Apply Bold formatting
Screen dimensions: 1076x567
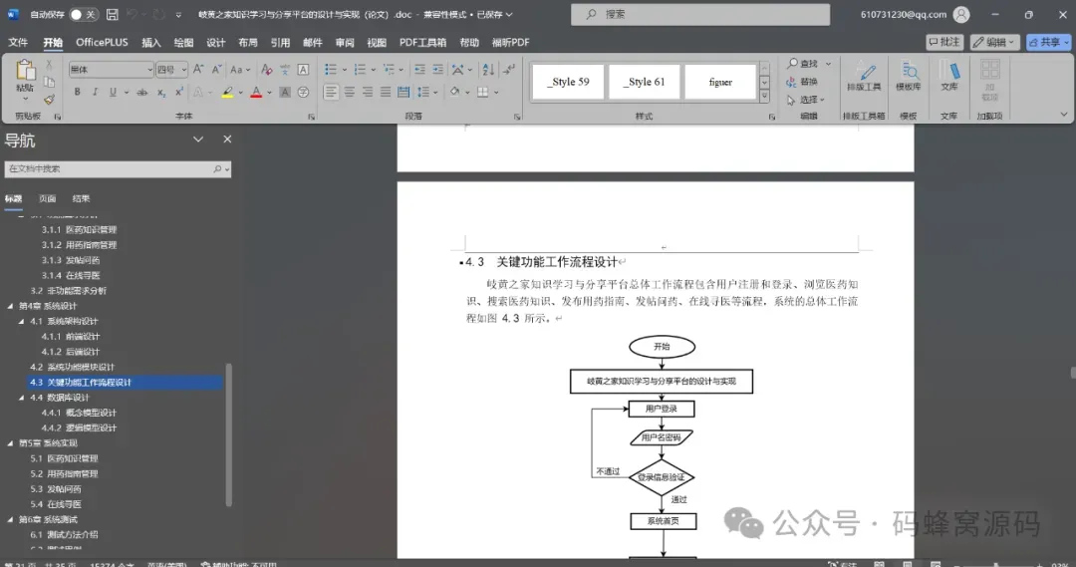point(77,92)
